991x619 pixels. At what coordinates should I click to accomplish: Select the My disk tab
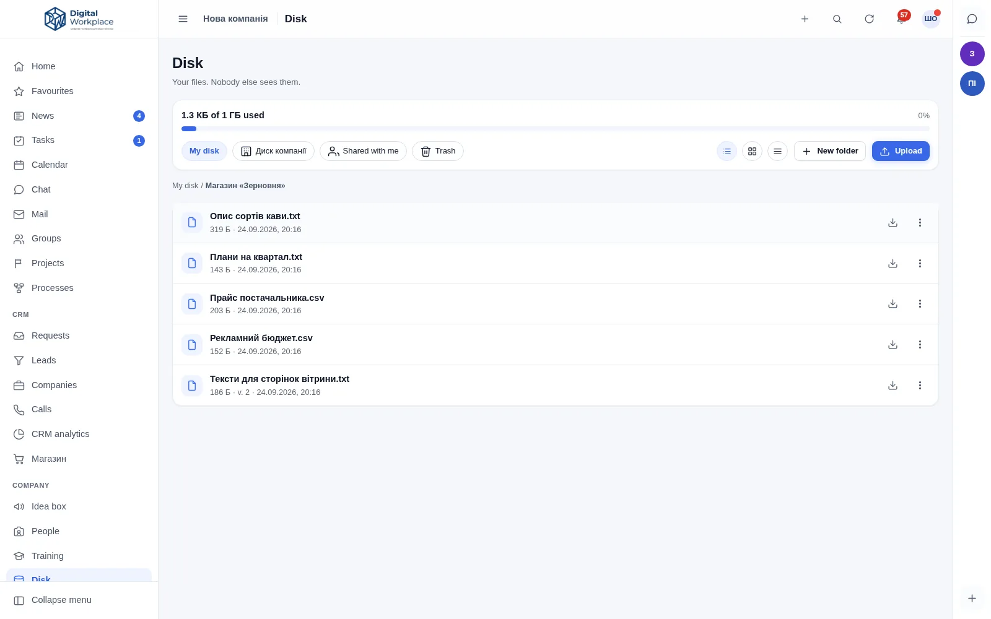tap(204, 151)
